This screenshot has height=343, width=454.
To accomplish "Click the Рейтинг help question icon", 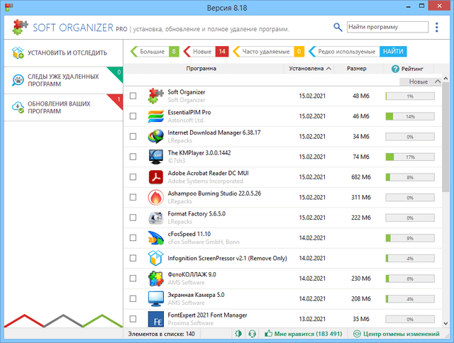I will pos(396,69).
